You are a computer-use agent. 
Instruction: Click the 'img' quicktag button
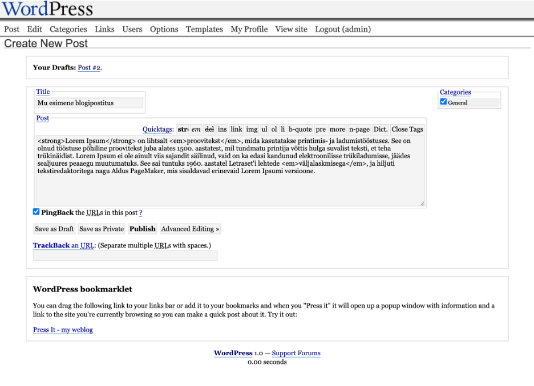[252, 129]
